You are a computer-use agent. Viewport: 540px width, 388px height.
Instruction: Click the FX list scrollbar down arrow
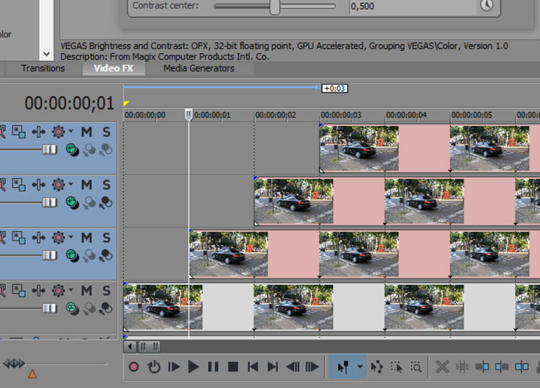(47, 54)
